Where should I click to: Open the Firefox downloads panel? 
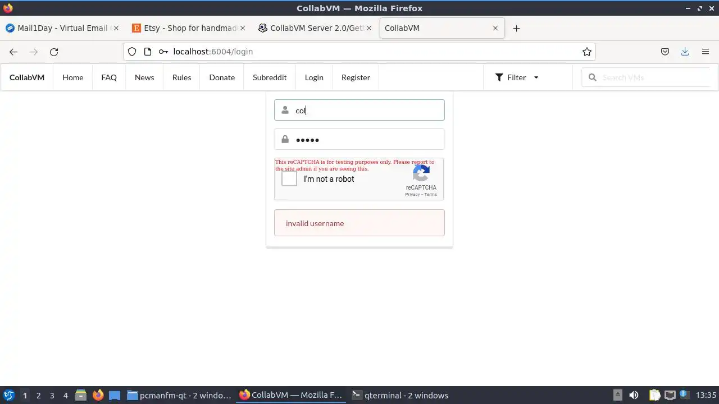tap(685, 52)
